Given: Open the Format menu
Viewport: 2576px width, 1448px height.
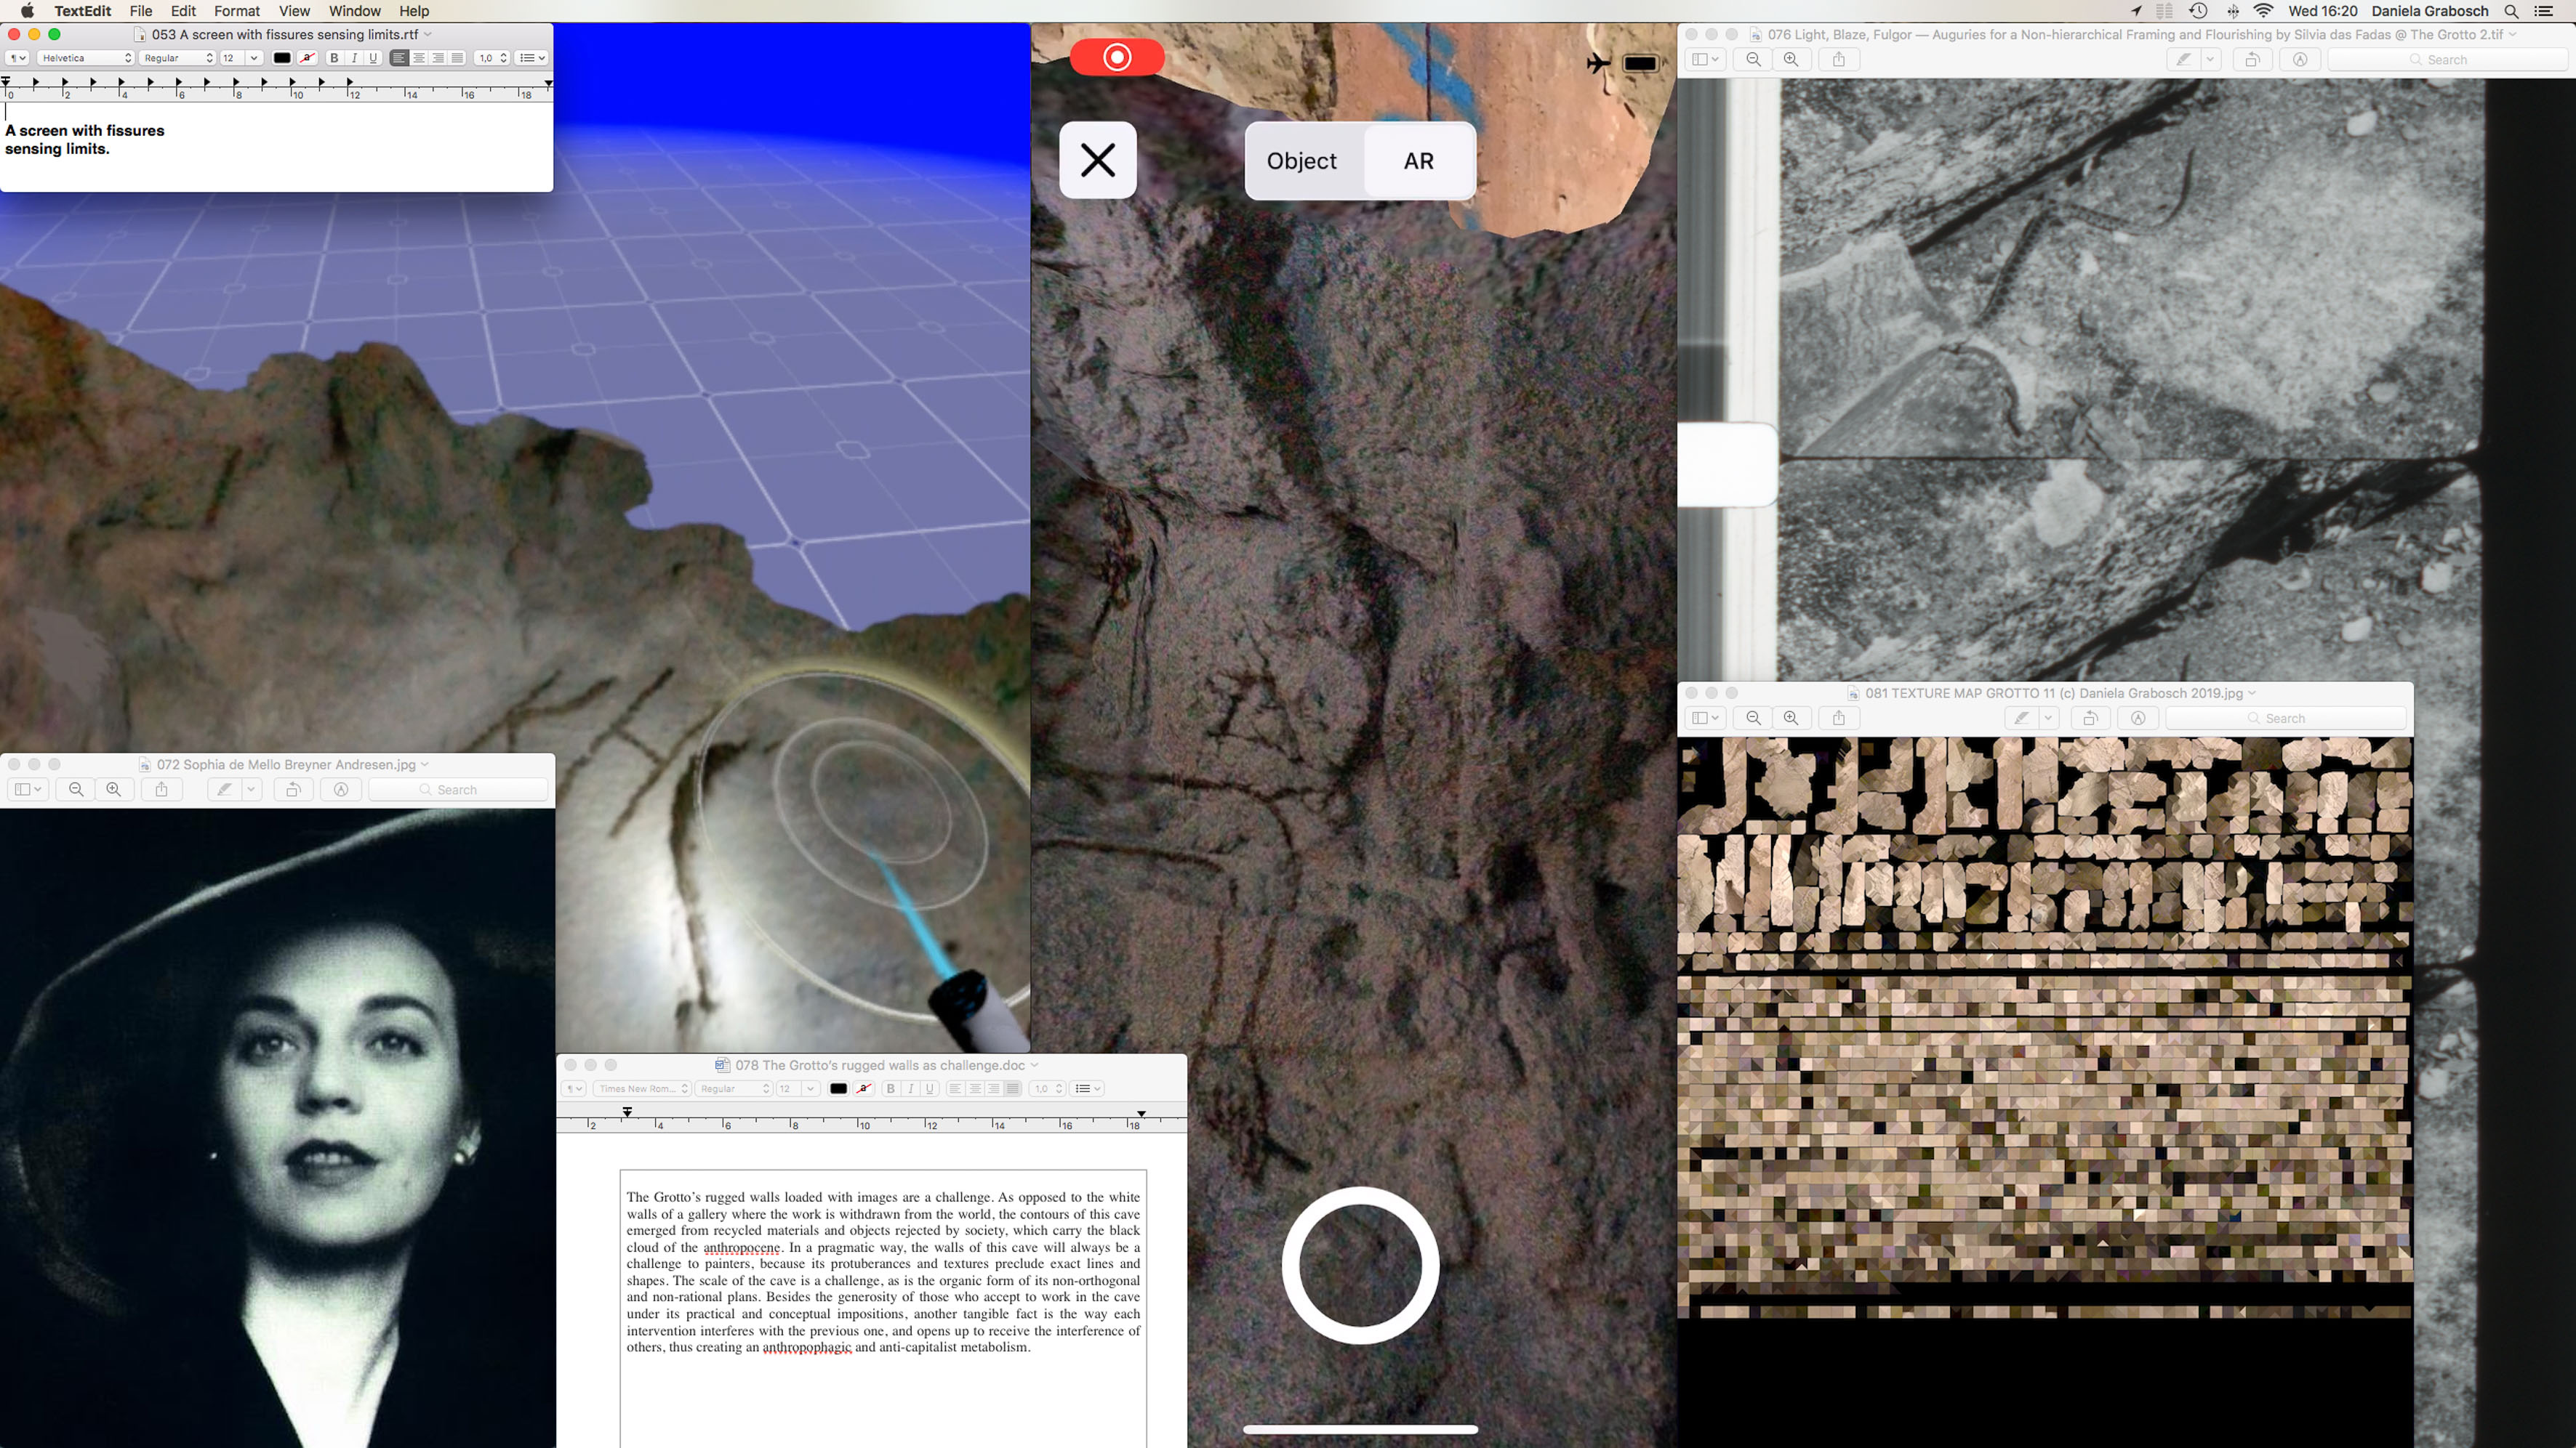Looking at the screenshot, I should tap(237, 11).
